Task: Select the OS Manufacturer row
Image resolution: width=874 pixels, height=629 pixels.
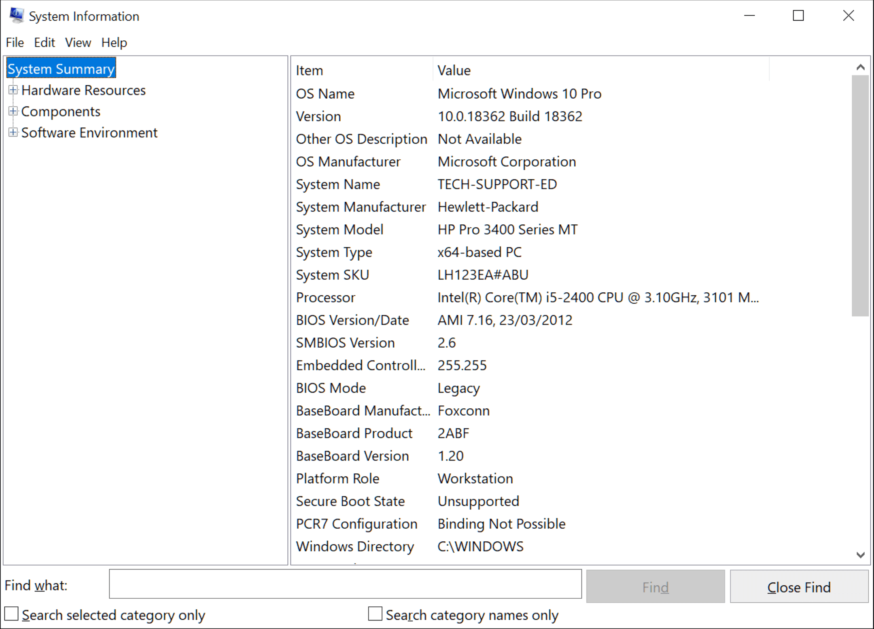Action: click(530, 162)
